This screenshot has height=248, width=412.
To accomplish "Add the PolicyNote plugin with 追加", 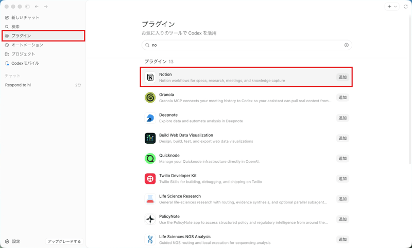I will pos(342,219).
